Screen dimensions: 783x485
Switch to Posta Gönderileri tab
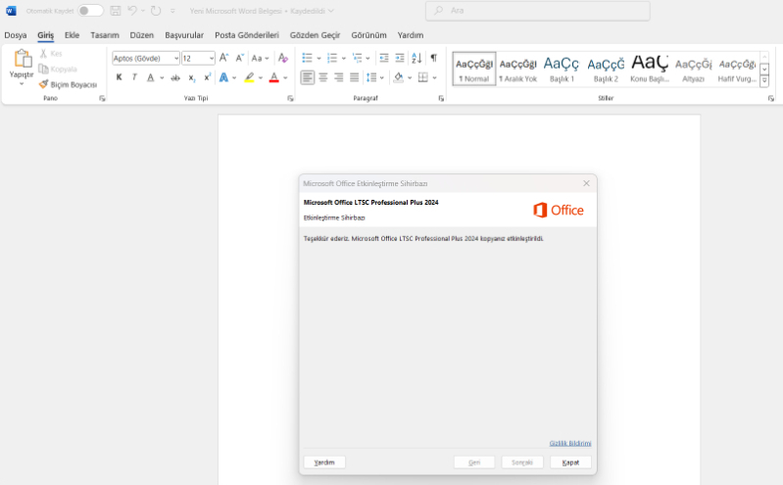(x=247, y=35)
